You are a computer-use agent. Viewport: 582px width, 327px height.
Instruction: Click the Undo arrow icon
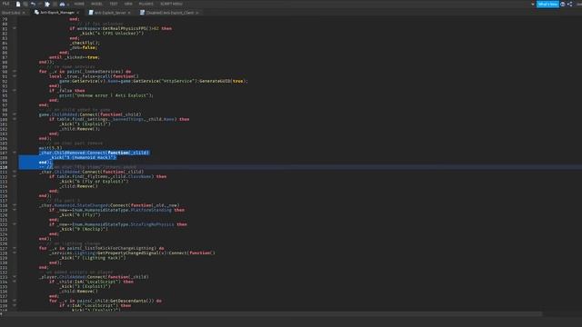pos(33,4)
